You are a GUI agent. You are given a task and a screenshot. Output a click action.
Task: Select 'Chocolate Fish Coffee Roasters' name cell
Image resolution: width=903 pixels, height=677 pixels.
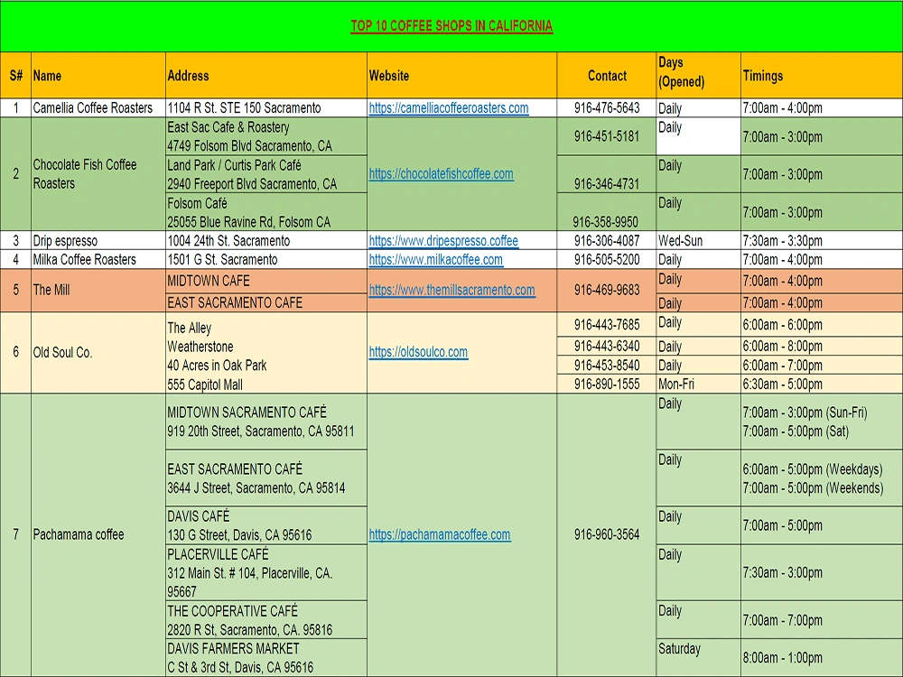(x=98, y=174)
